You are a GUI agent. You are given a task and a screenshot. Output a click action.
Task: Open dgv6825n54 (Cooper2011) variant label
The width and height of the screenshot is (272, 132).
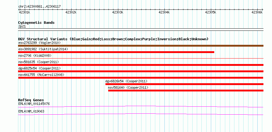tap(39, 68)
